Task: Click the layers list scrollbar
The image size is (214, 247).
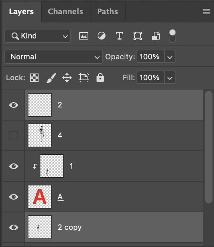Action: [x=209, y=147]
